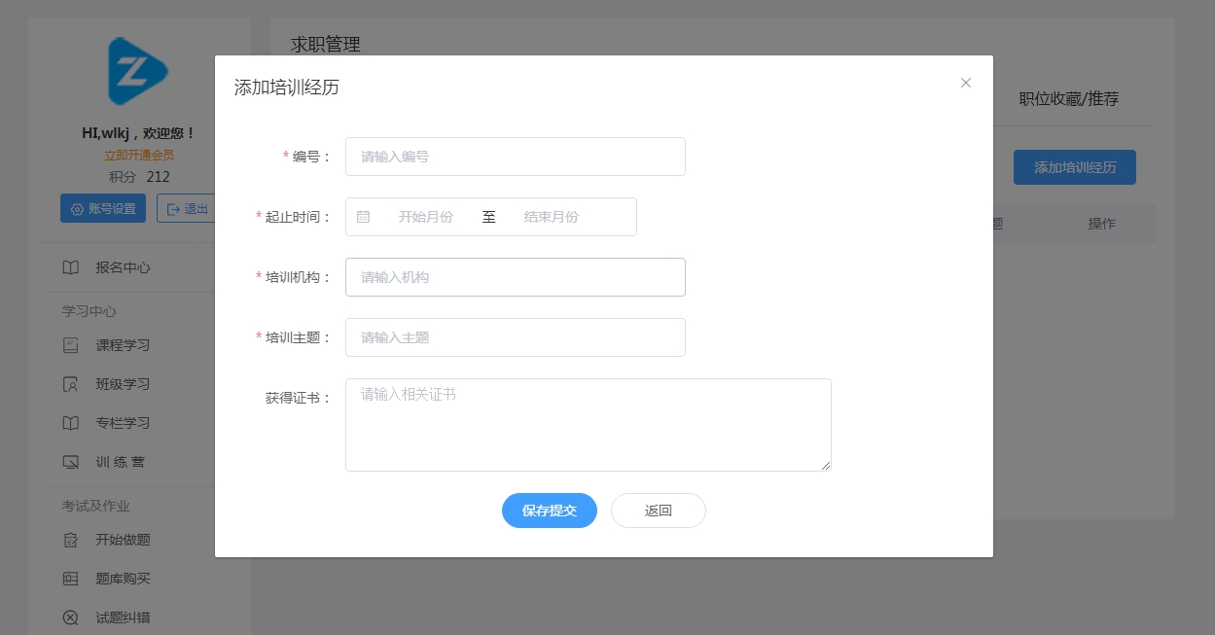The height and width of the screenshot is (635, 1215).
Task: Click the 开始做题 sidebar icon
Action: [x=71, y=540]
